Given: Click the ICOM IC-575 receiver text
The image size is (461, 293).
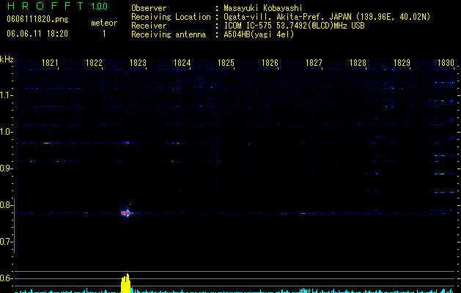Looking at the screenshot, I should point(294,26).
